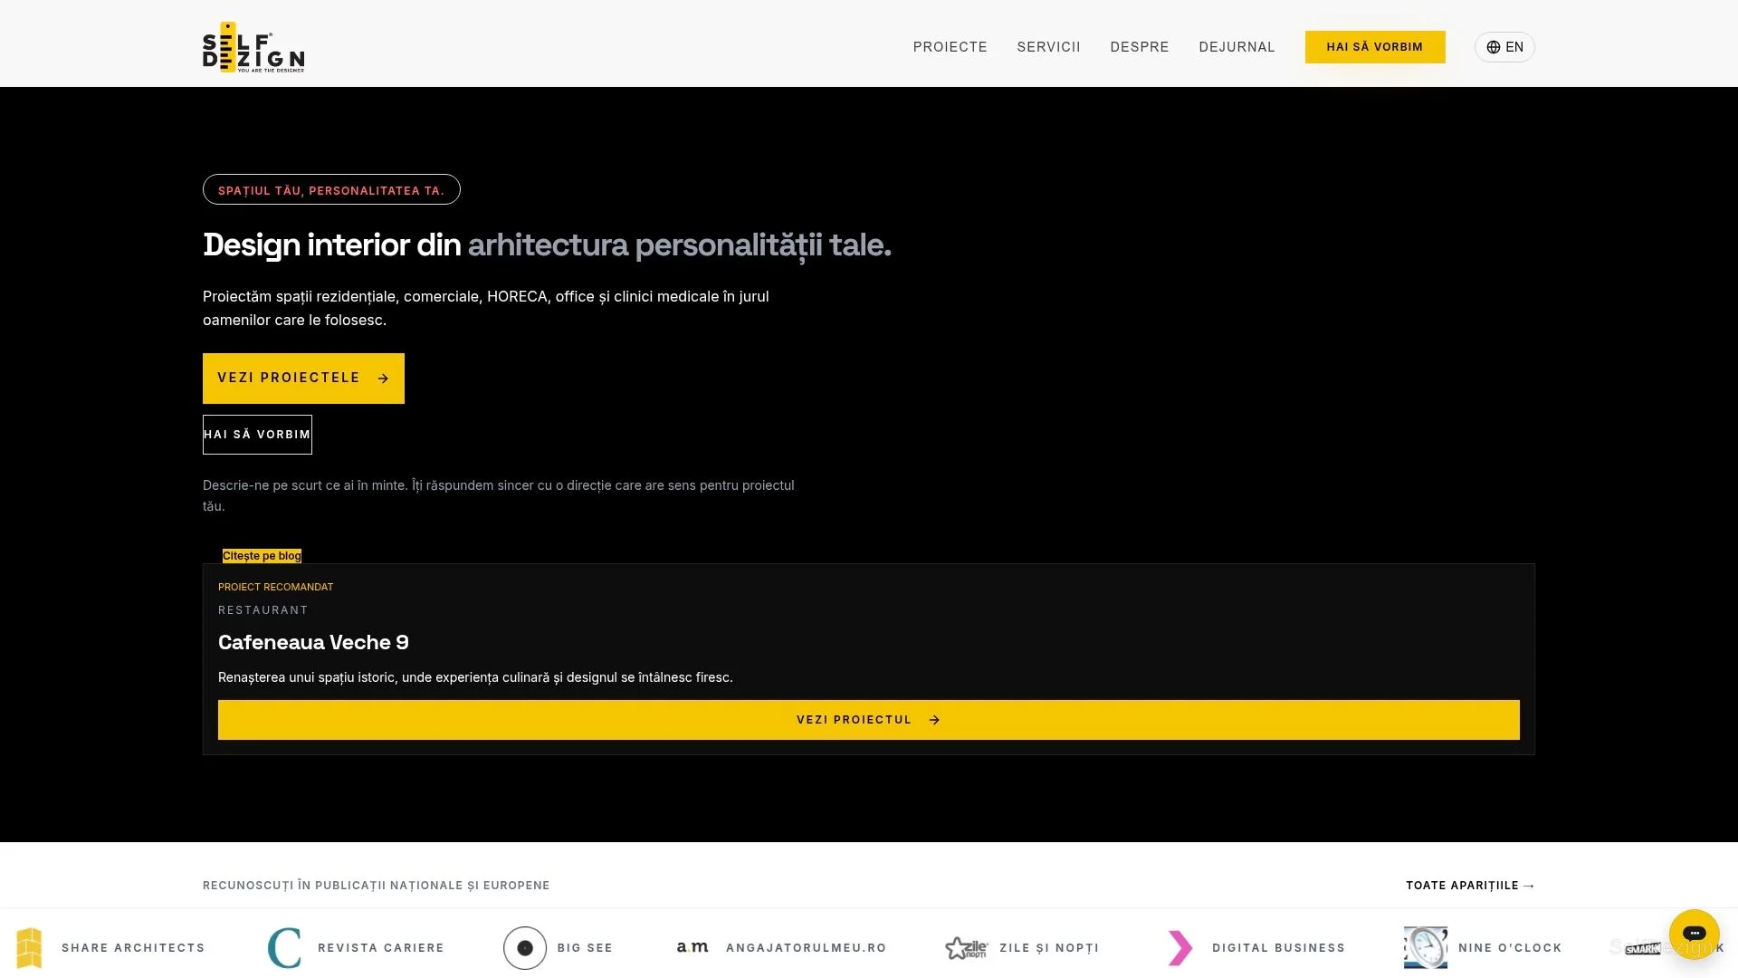Click the yellow Hai să vorbim header button
1738x978 pixels.
tap(1375, 47)
